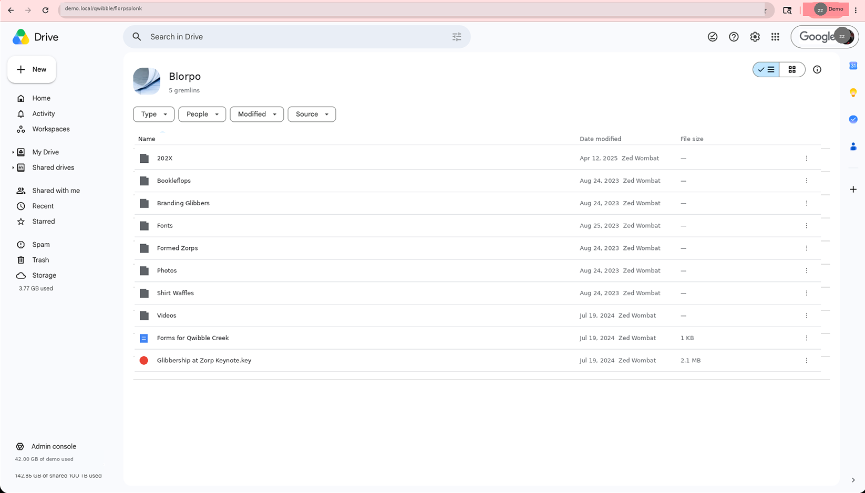Open more actions for Branding Glibbers

coord(807,203)
